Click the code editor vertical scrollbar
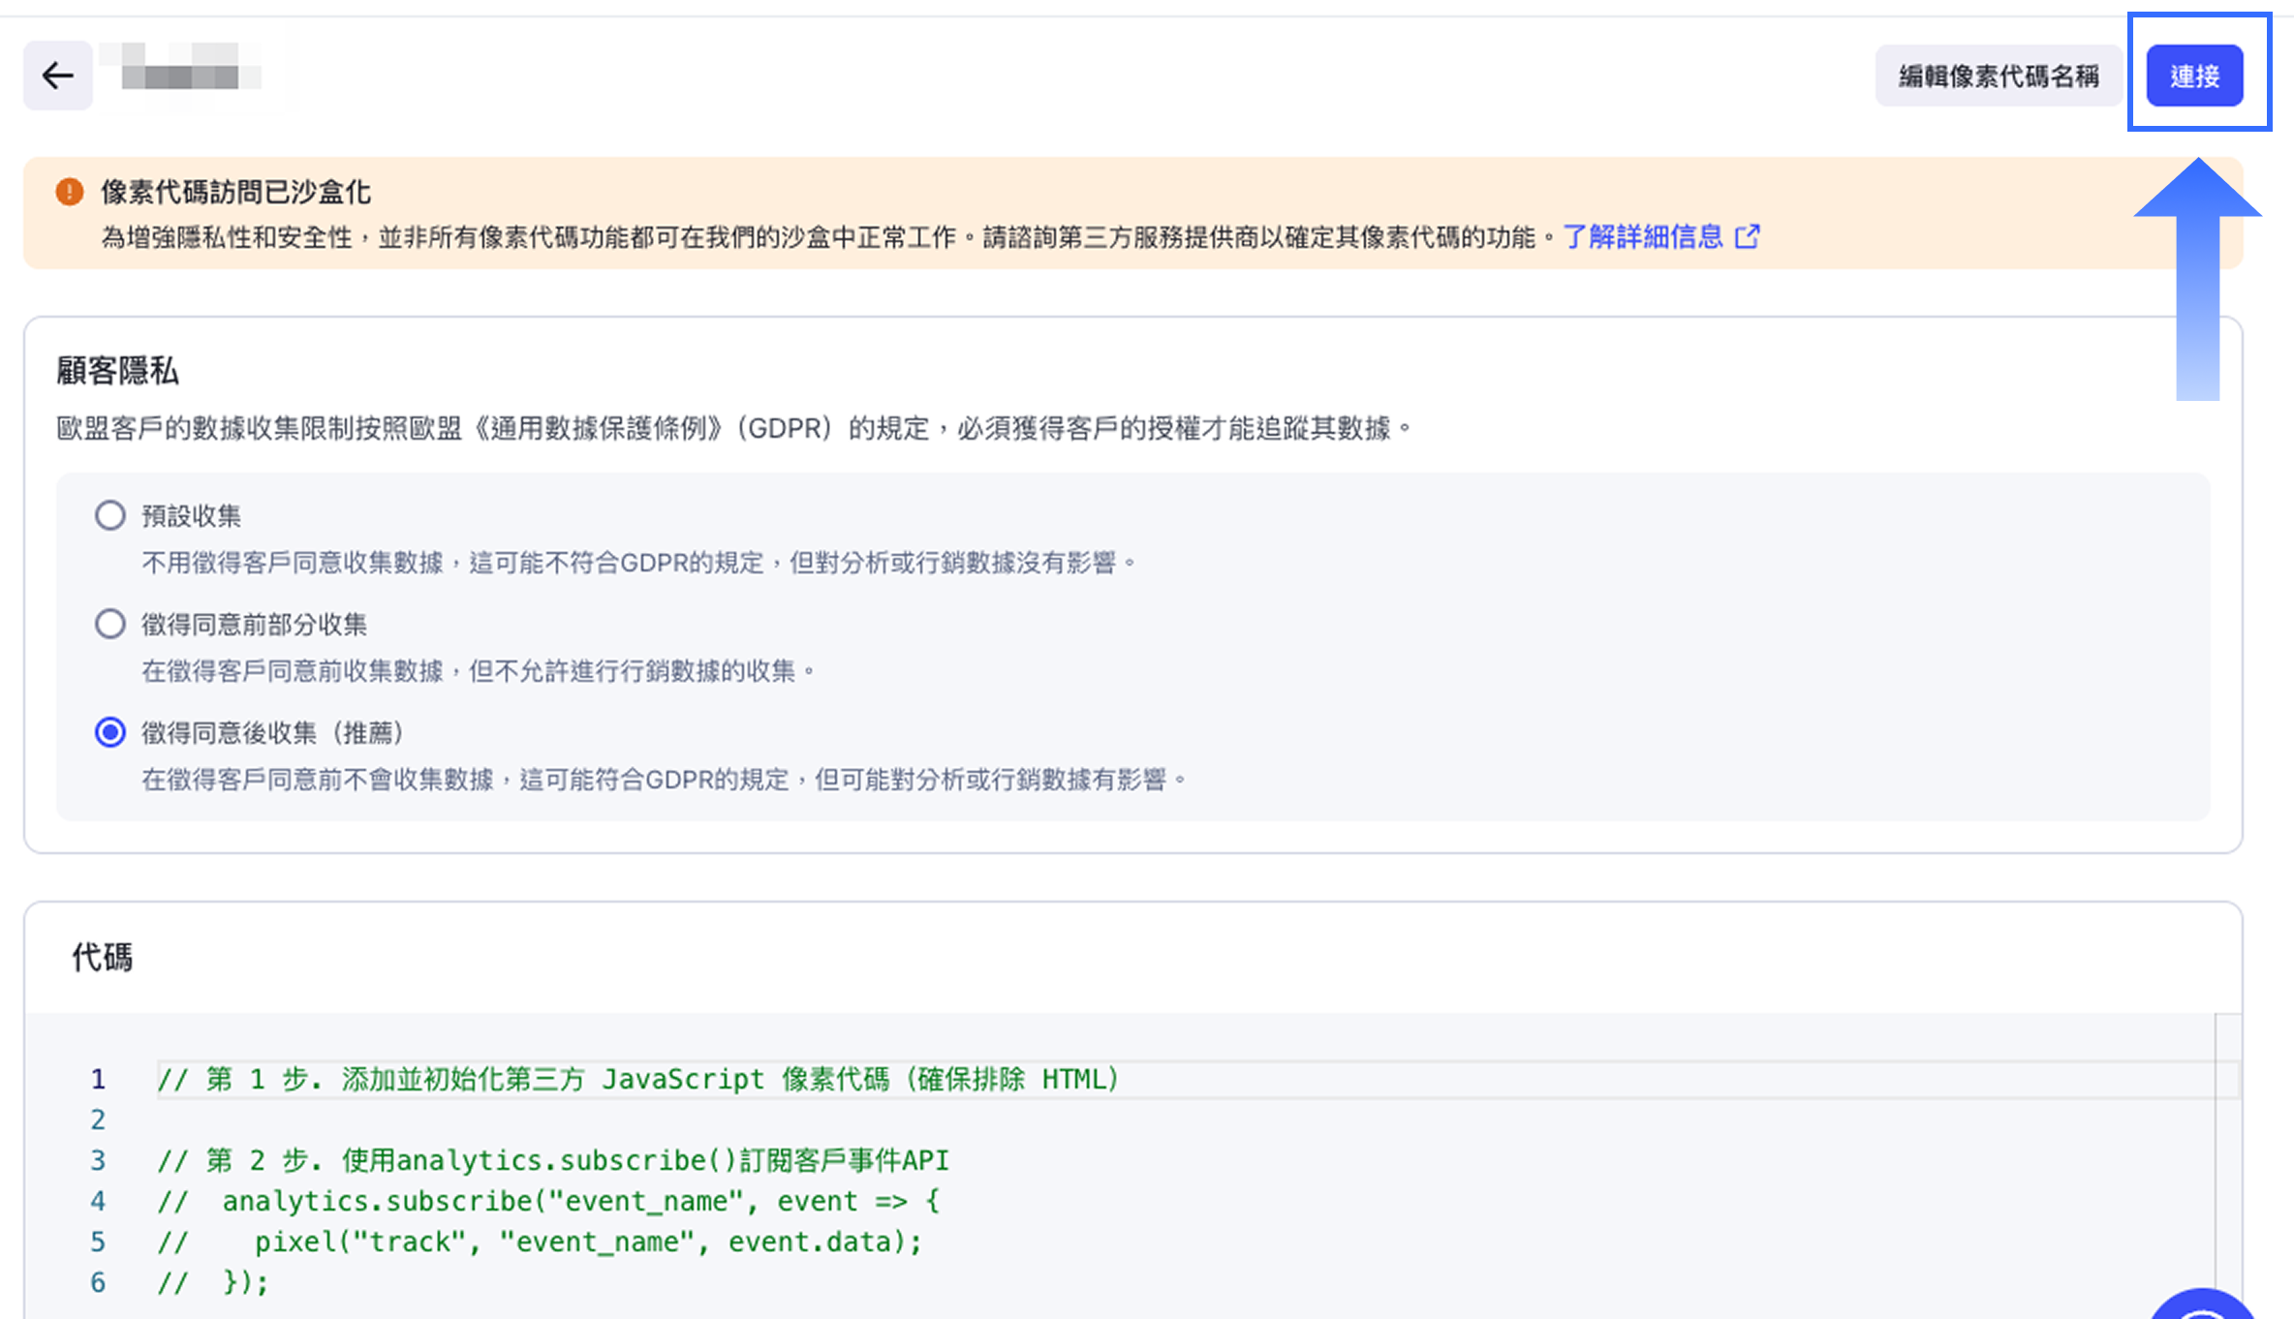Screen dimensions: 2294x1319 (x=2228, y=1162)
